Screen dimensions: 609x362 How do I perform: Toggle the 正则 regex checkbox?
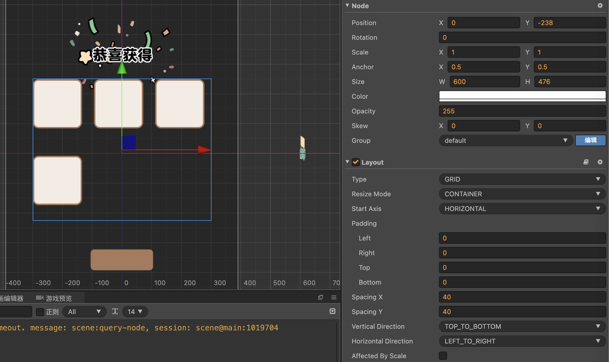(x=40, y=312)
